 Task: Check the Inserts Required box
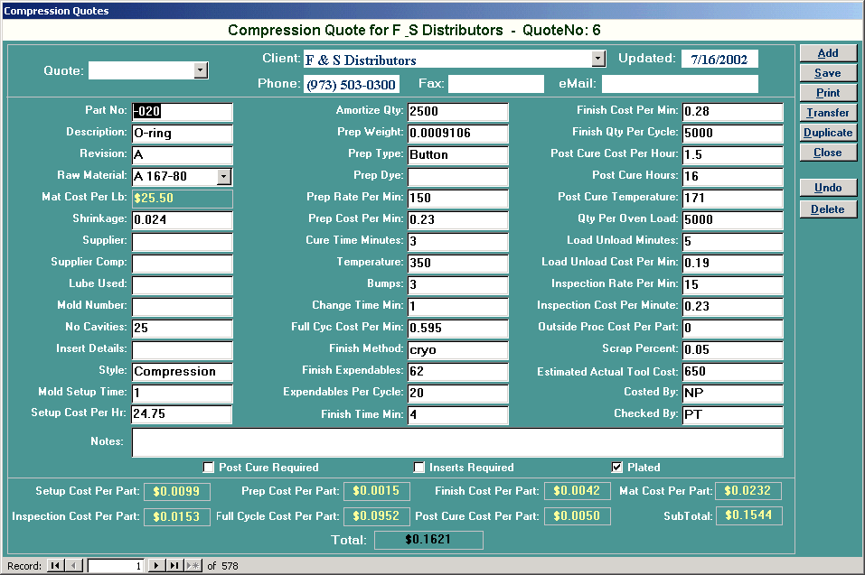tap(419, 468)
